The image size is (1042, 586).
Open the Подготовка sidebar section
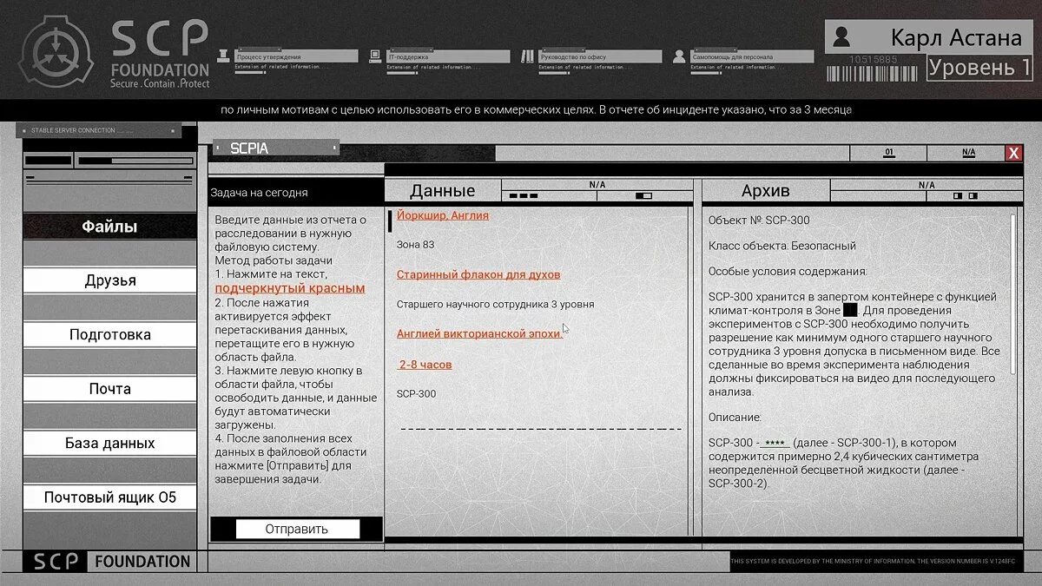point(109,334)
